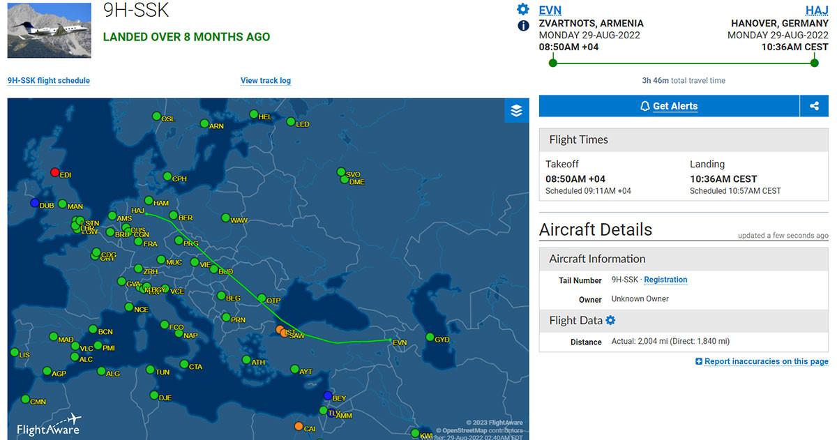The height and width of the screenshot is (440, 837).
Task: Click the Flight Data gear icon
Action: coord(611,320)
